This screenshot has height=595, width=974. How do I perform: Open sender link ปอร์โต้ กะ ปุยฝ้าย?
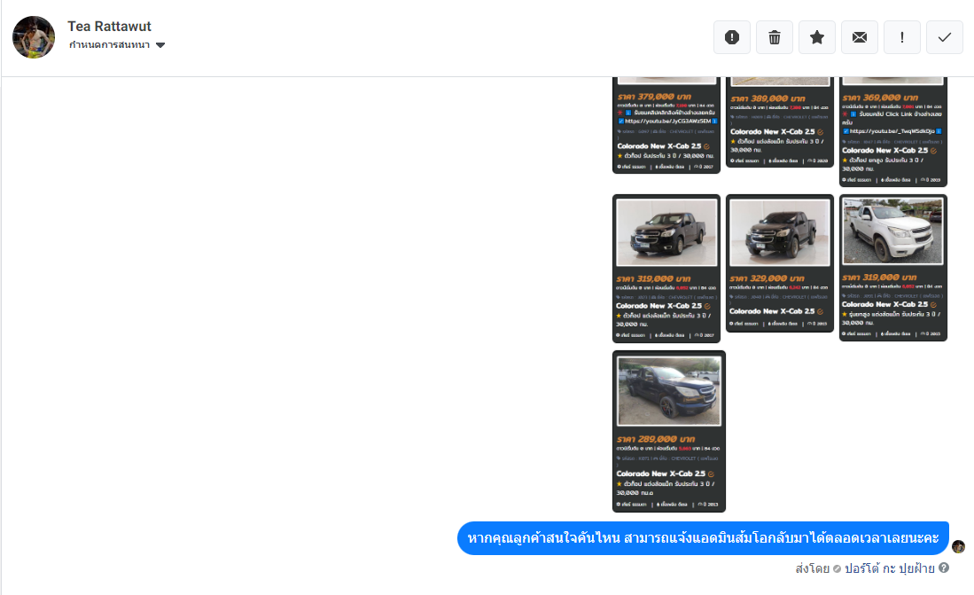click(x=890, y=568)
